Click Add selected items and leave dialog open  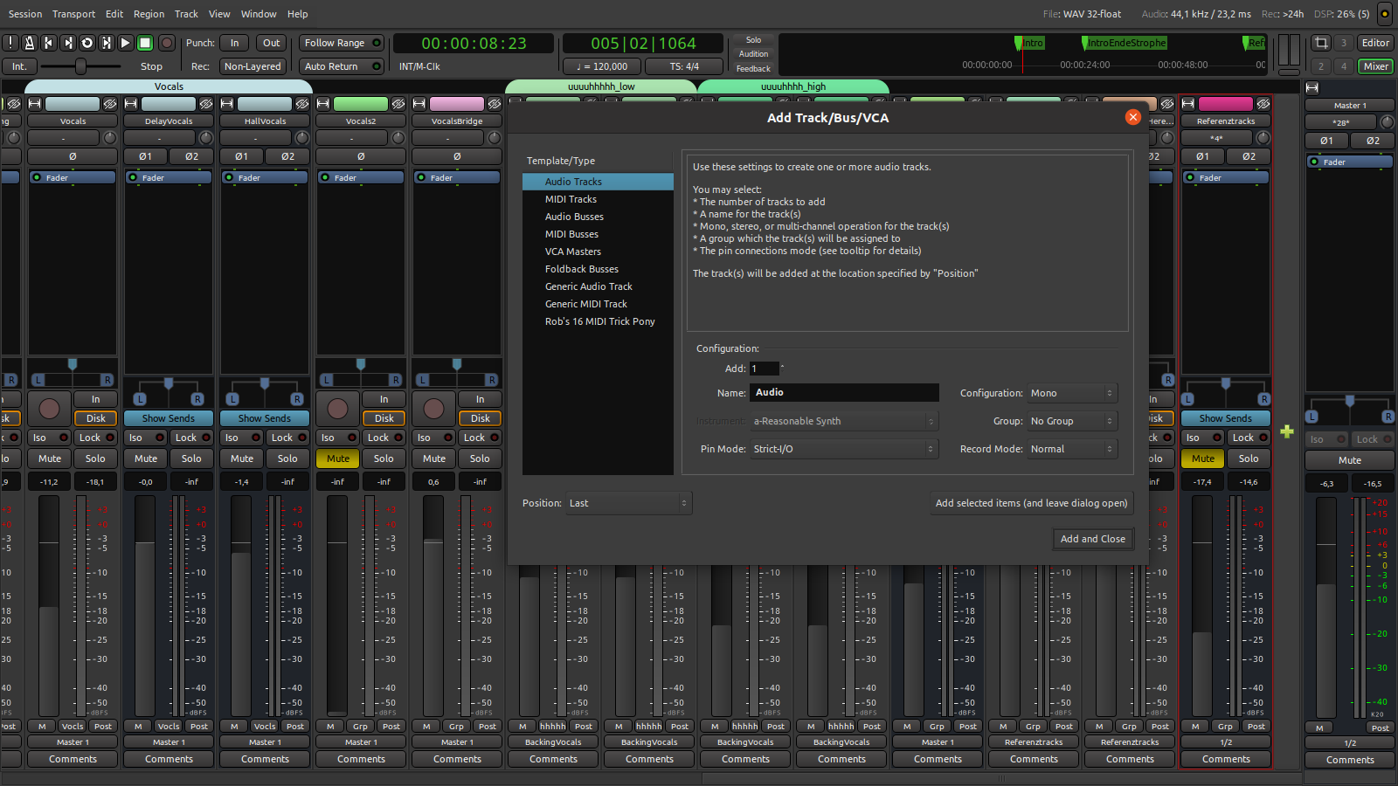[1031, 503]
